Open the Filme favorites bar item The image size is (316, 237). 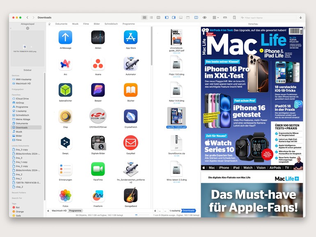(x=86, y=24)
